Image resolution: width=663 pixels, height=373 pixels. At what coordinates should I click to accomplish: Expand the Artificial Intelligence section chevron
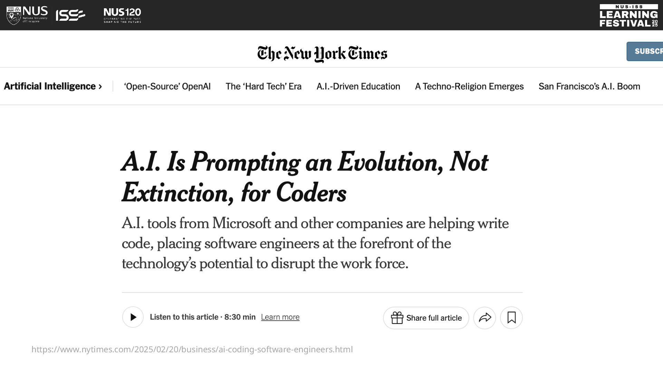pyautogui.click(x=100, y=86)
